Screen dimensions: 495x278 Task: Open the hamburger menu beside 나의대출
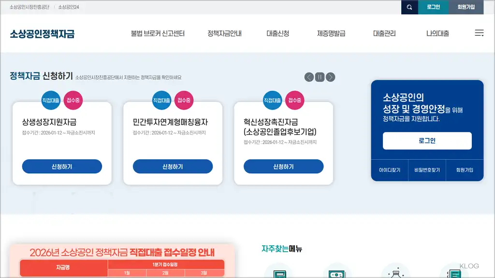click(479, 33)
